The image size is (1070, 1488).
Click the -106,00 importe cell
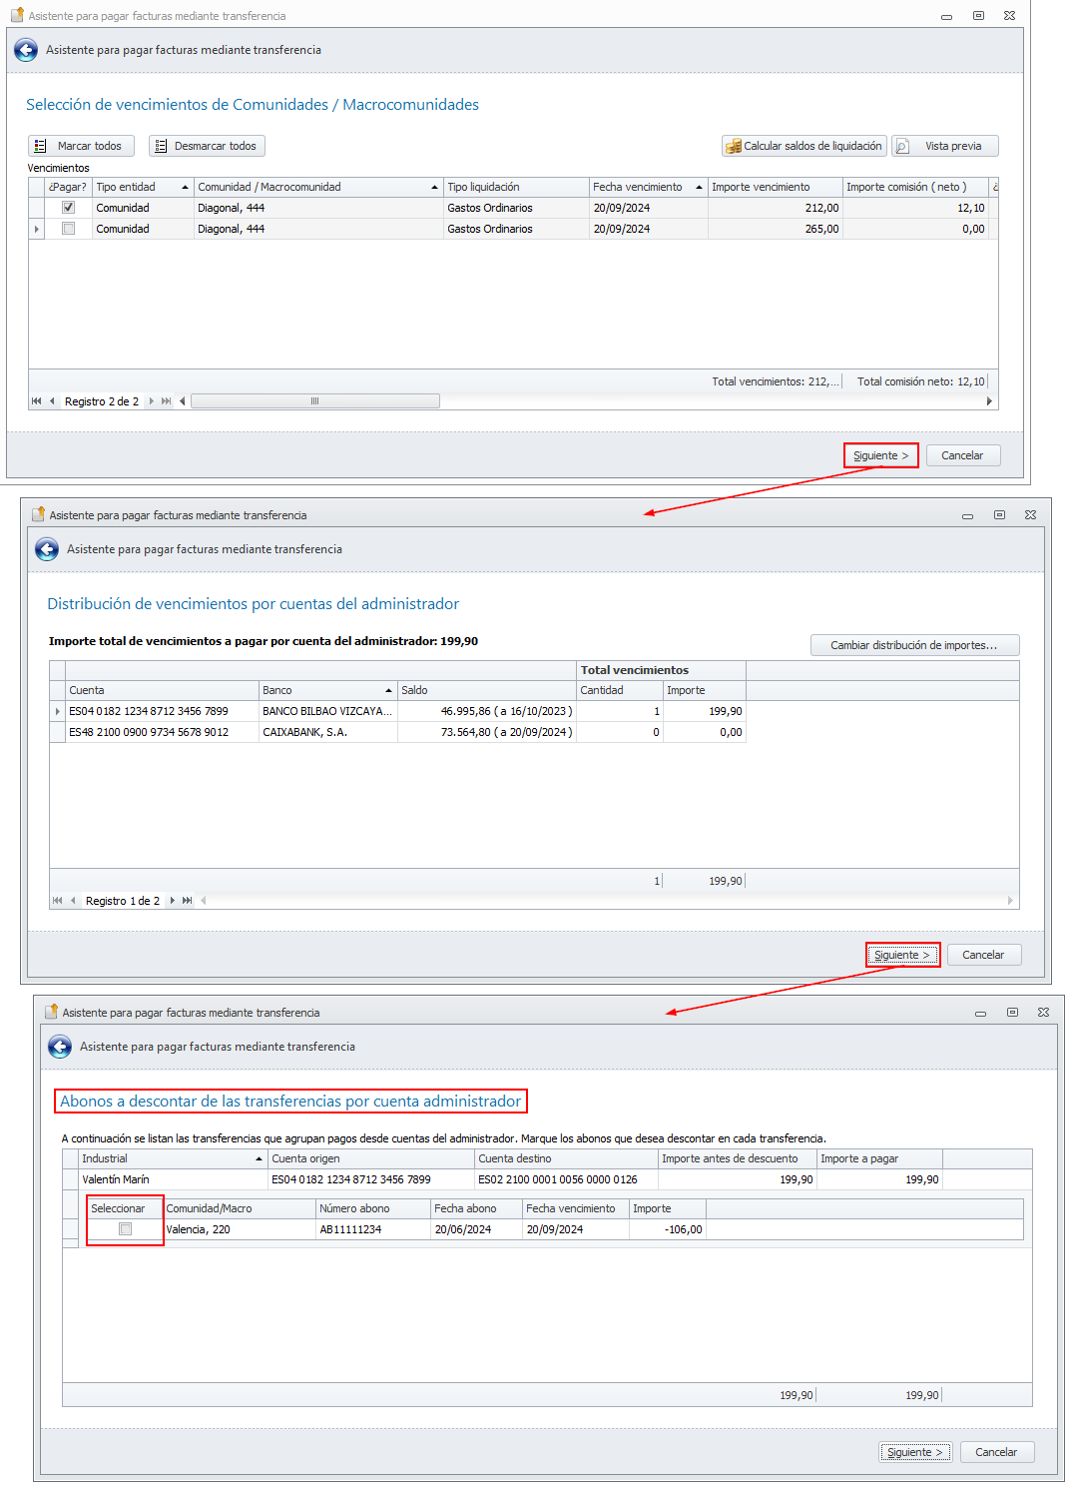[x=668, y=1229]
